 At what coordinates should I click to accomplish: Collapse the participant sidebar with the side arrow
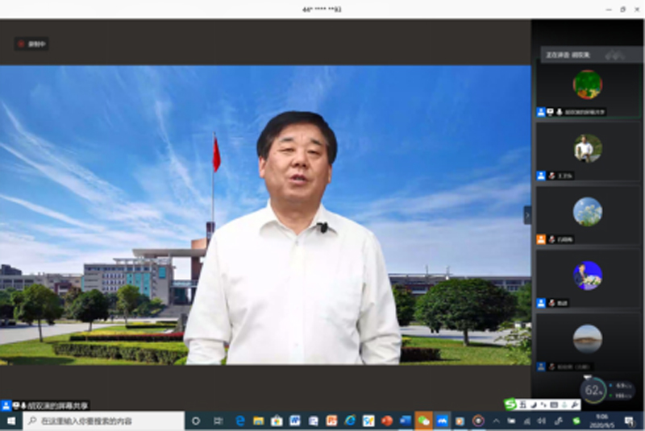click(x=527, y=215)
